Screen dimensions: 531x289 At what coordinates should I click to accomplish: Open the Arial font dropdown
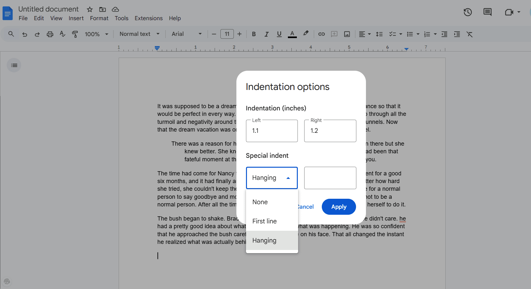coord(187,34)
